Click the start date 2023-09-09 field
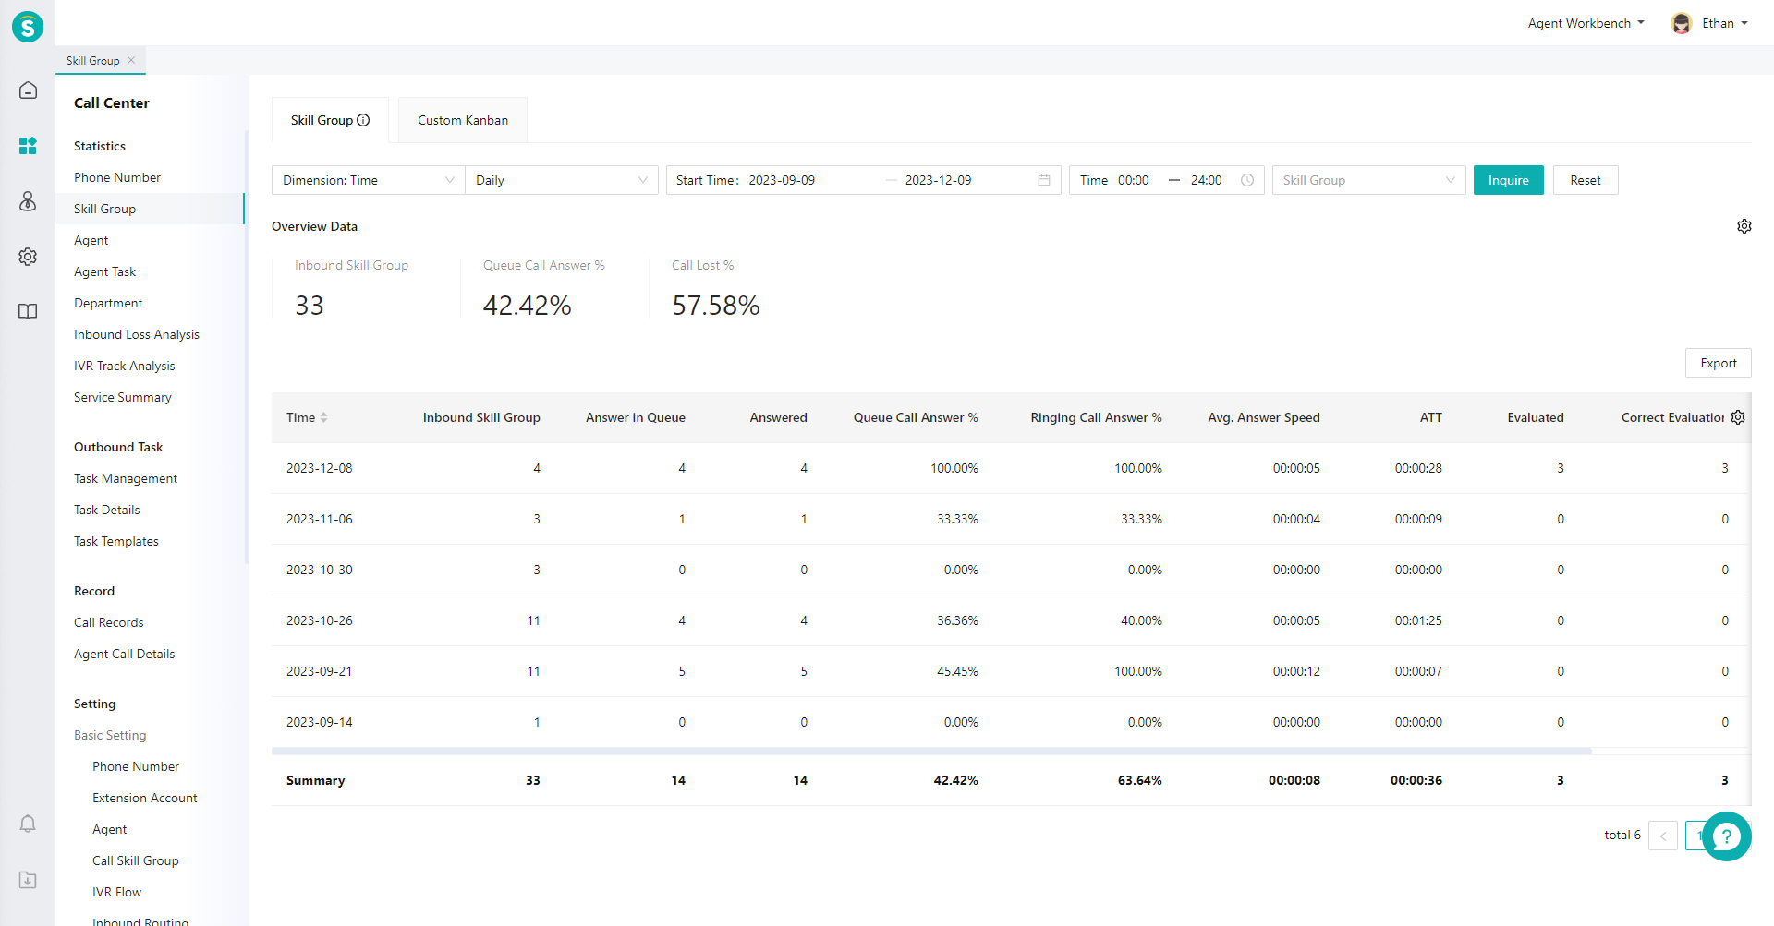This screenshot has height=926, width=1774. click(782, 180)
